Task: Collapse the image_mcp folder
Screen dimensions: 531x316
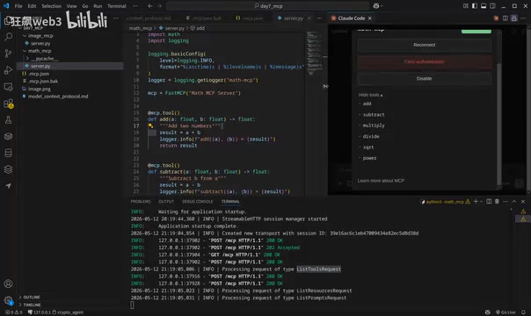Action: pos(25,35)
